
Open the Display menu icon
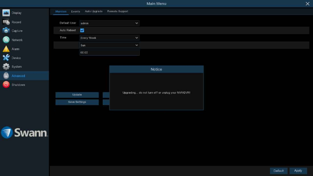click(6, 13)
